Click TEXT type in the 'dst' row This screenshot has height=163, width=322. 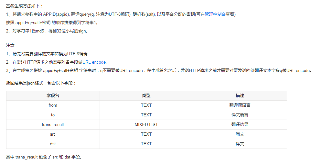coord(146,144)
